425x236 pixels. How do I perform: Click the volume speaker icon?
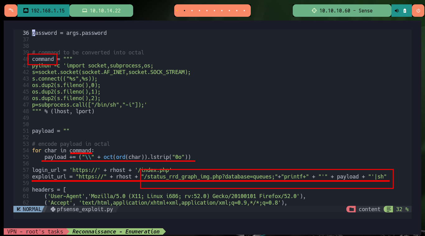397,11
